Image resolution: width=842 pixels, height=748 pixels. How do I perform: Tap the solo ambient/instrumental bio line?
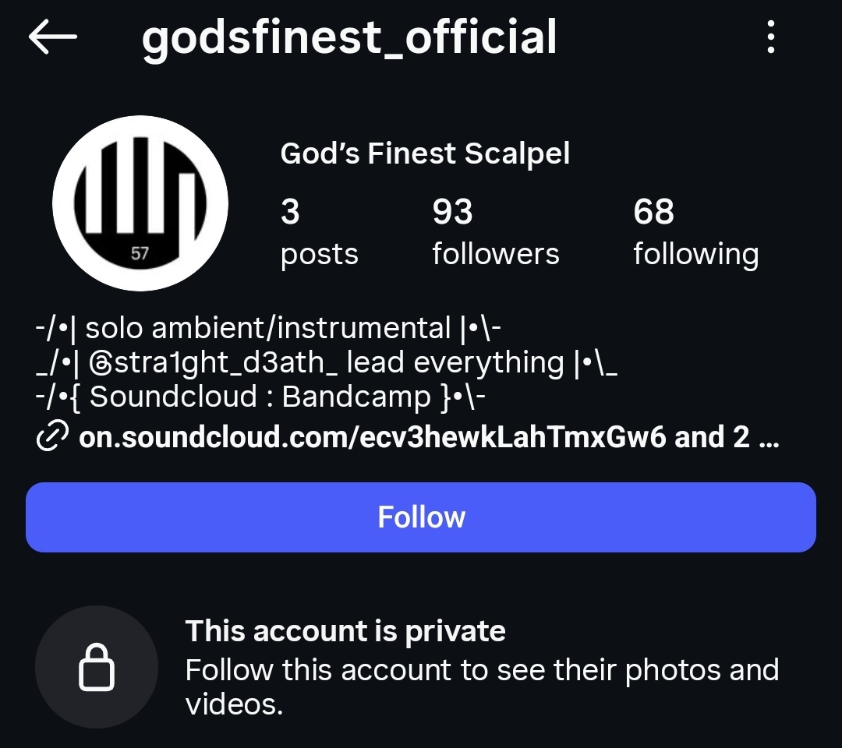point(268,327)
